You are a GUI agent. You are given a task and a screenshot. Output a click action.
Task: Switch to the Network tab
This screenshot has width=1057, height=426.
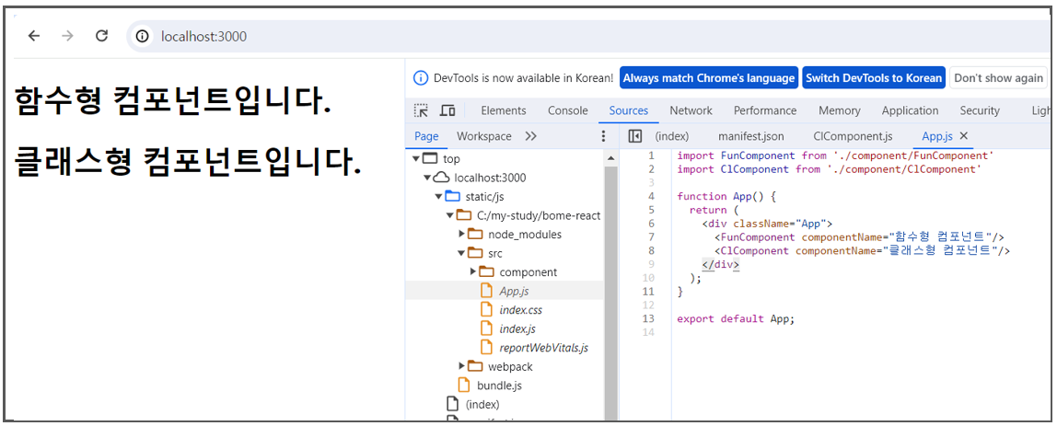click(x=691, y=110)
